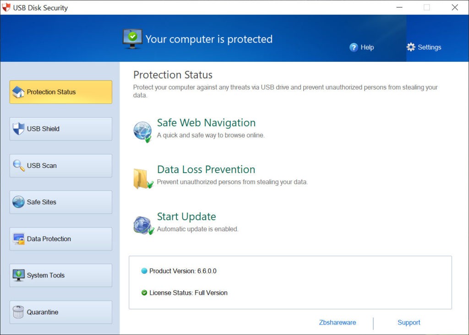
Task: Click the Safe Web Navigation globe icon
Action: [x=142, y=130]
